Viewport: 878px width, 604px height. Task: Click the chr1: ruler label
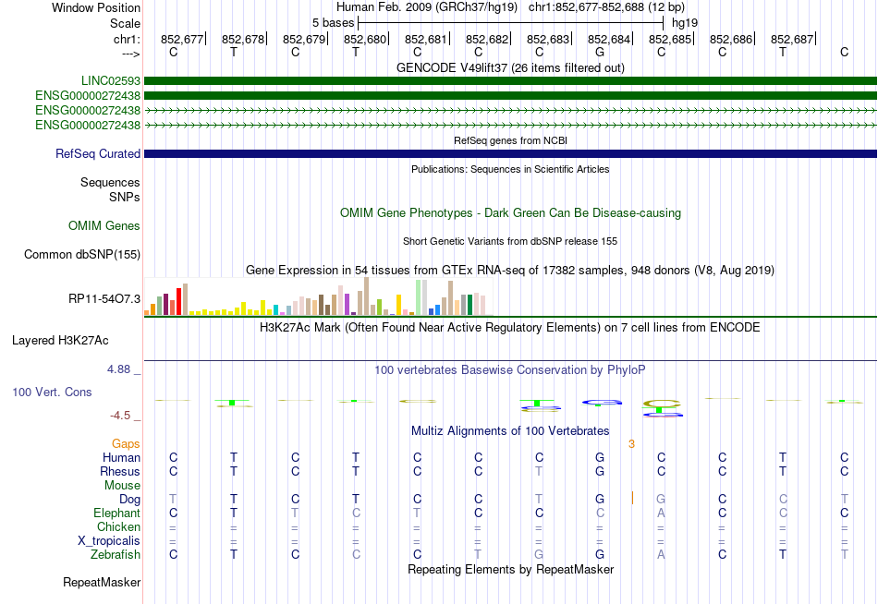[x=127, y=39]
